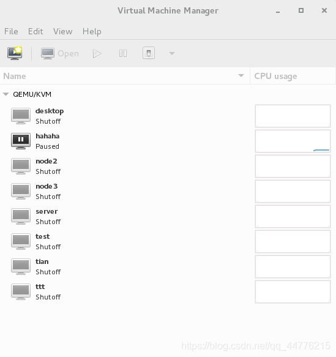Maximize the Virtual Machine Manager window
The image size is (336, 357).
[x=301, y=10]
